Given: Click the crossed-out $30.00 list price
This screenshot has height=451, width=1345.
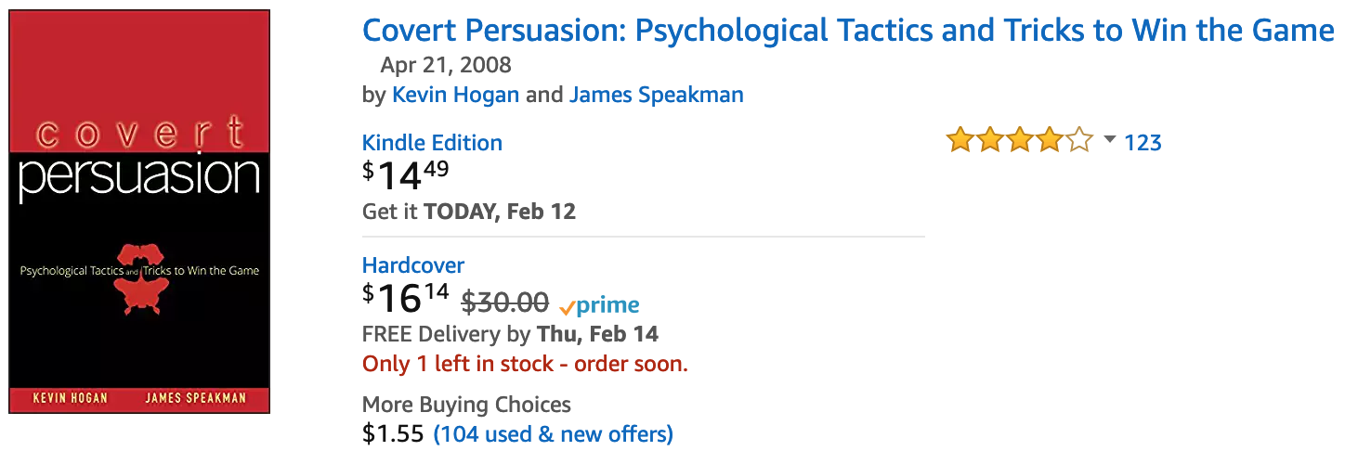Looking at the screenshot, I should (505, 303).
